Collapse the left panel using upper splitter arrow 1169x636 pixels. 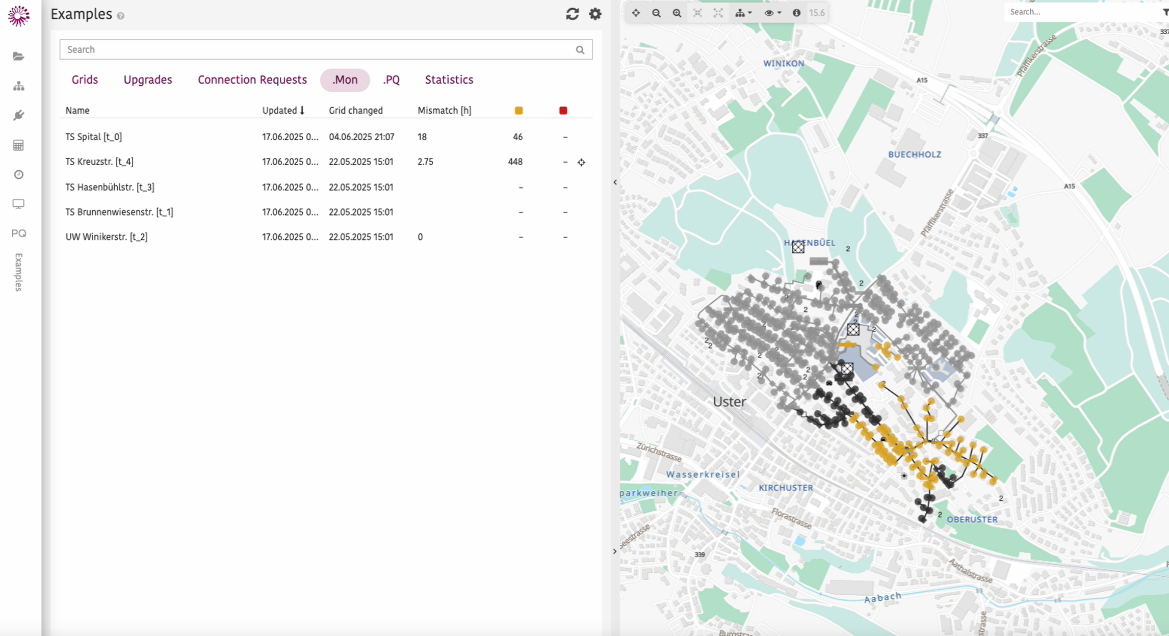coord(615,182)
